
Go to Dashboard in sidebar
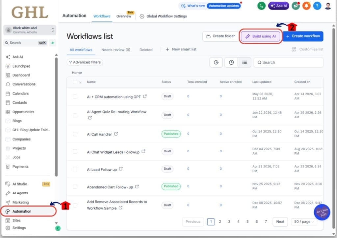coord(21,75)
